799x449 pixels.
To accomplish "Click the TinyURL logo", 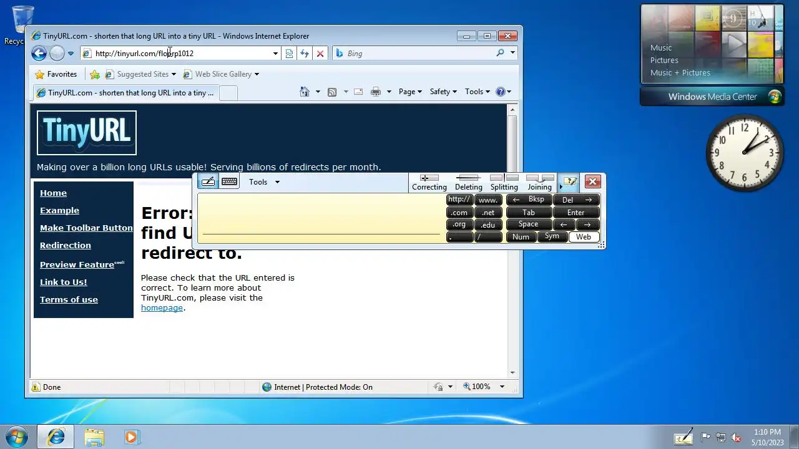I will (87, 133).
